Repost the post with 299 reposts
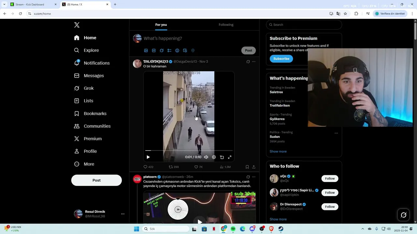 click(x=174, y=167)
